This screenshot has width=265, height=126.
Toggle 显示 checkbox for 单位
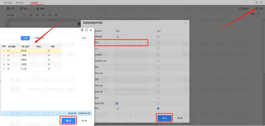click(158, 108)
